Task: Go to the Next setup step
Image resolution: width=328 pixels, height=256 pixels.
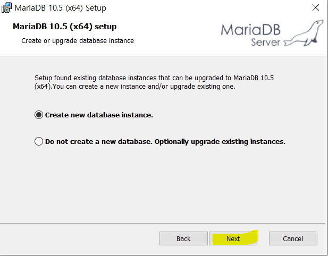Action: point(233,238)
